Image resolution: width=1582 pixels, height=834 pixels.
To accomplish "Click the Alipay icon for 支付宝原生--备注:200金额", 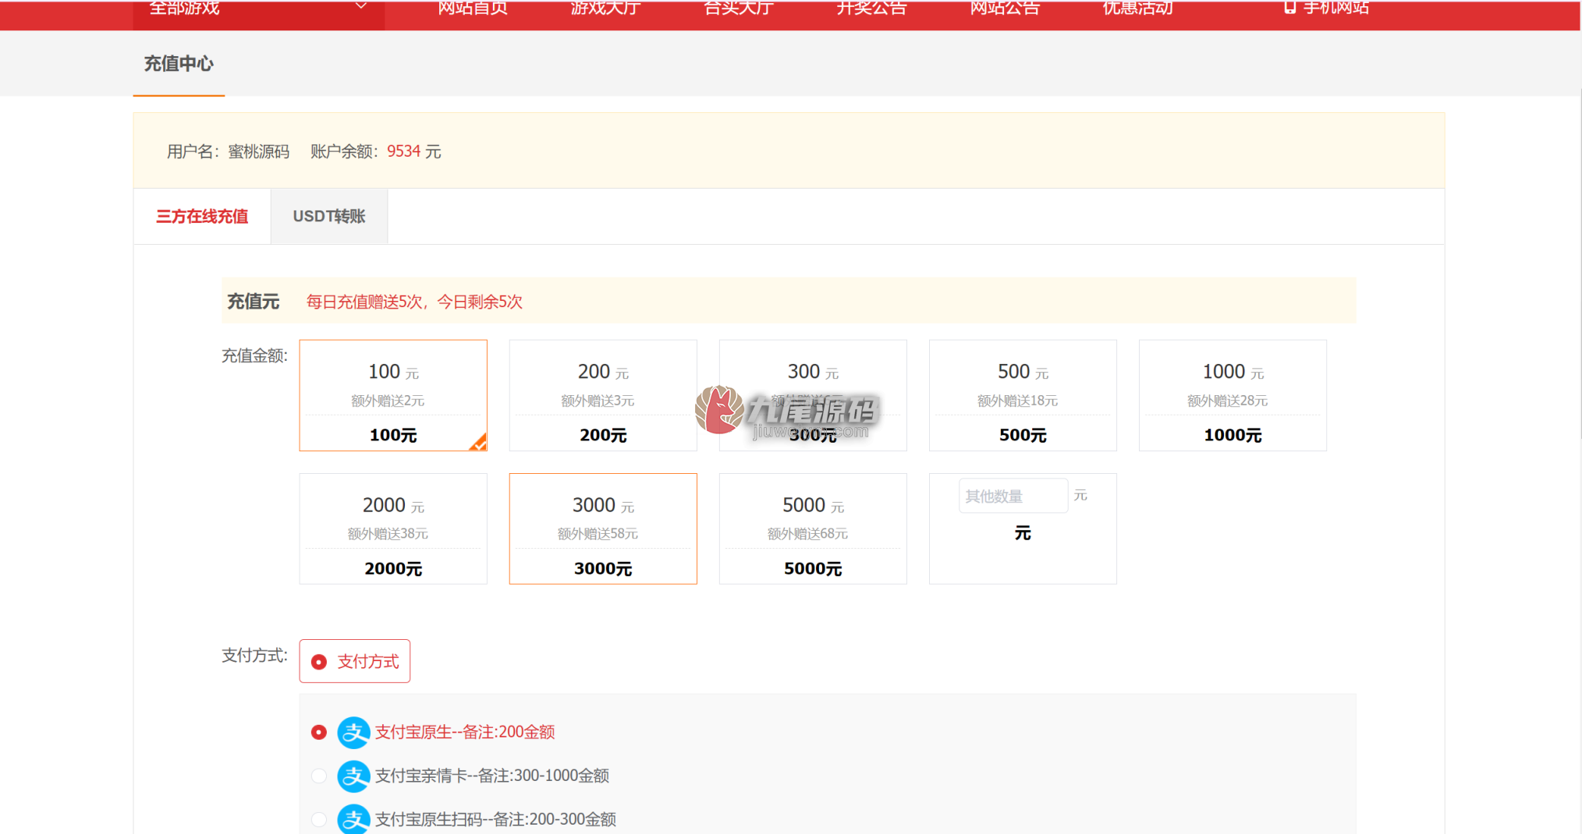I will click(x=353, y=732).
